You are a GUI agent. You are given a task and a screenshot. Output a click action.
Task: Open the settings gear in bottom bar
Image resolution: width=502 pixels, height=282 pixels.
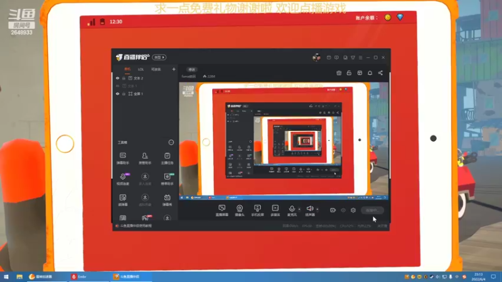(353, 210)
